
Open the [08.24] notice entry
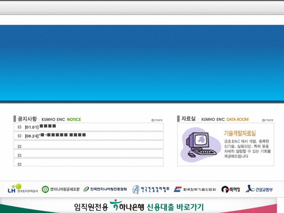(55, 135)
